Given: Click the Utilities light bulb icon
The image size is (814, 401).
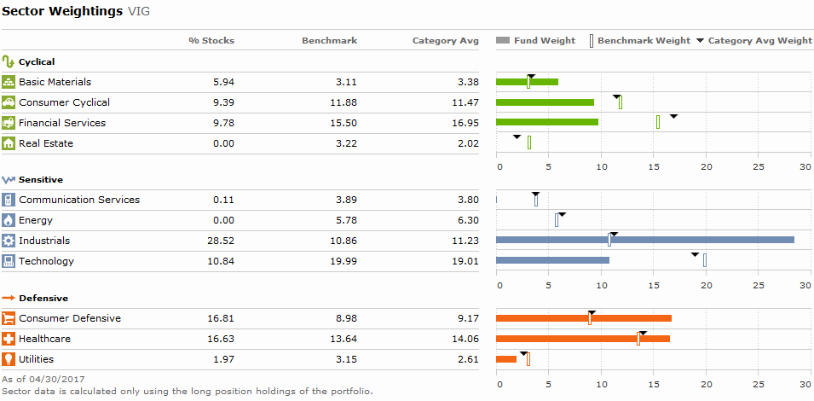Looking at the screenshot, I should pos(9,359).
